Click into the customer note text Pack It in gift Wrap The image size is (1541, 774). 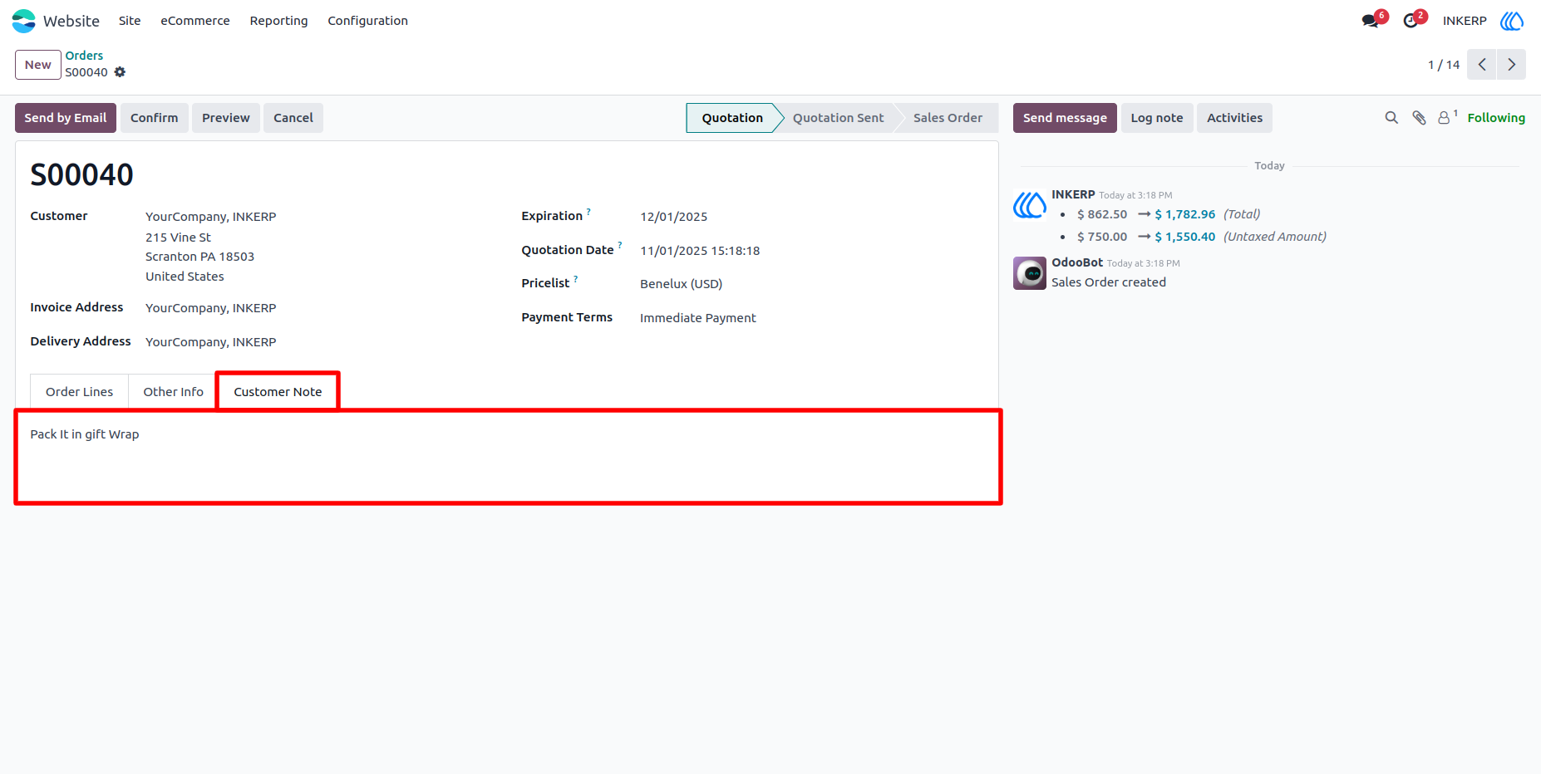(x=85, y=434)
